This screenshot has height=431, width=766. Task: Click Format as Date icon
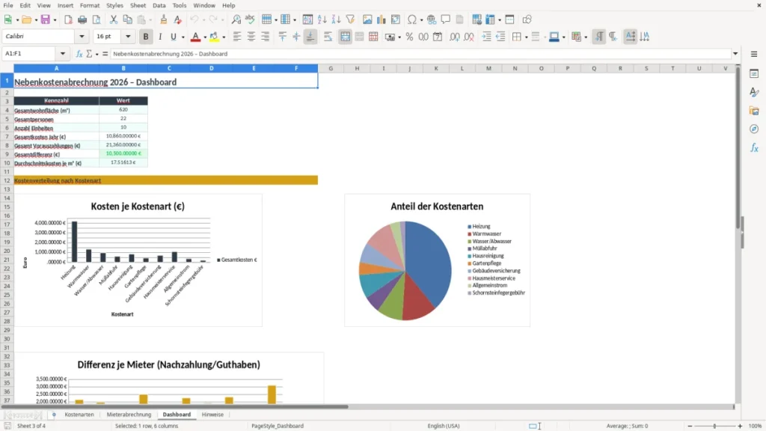[438, 37]
